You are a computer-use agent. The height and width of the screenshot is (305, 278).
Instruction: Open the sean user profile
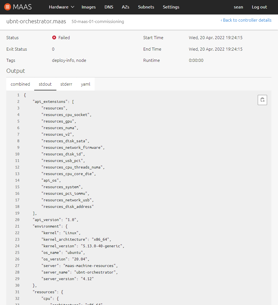(238, 7)
